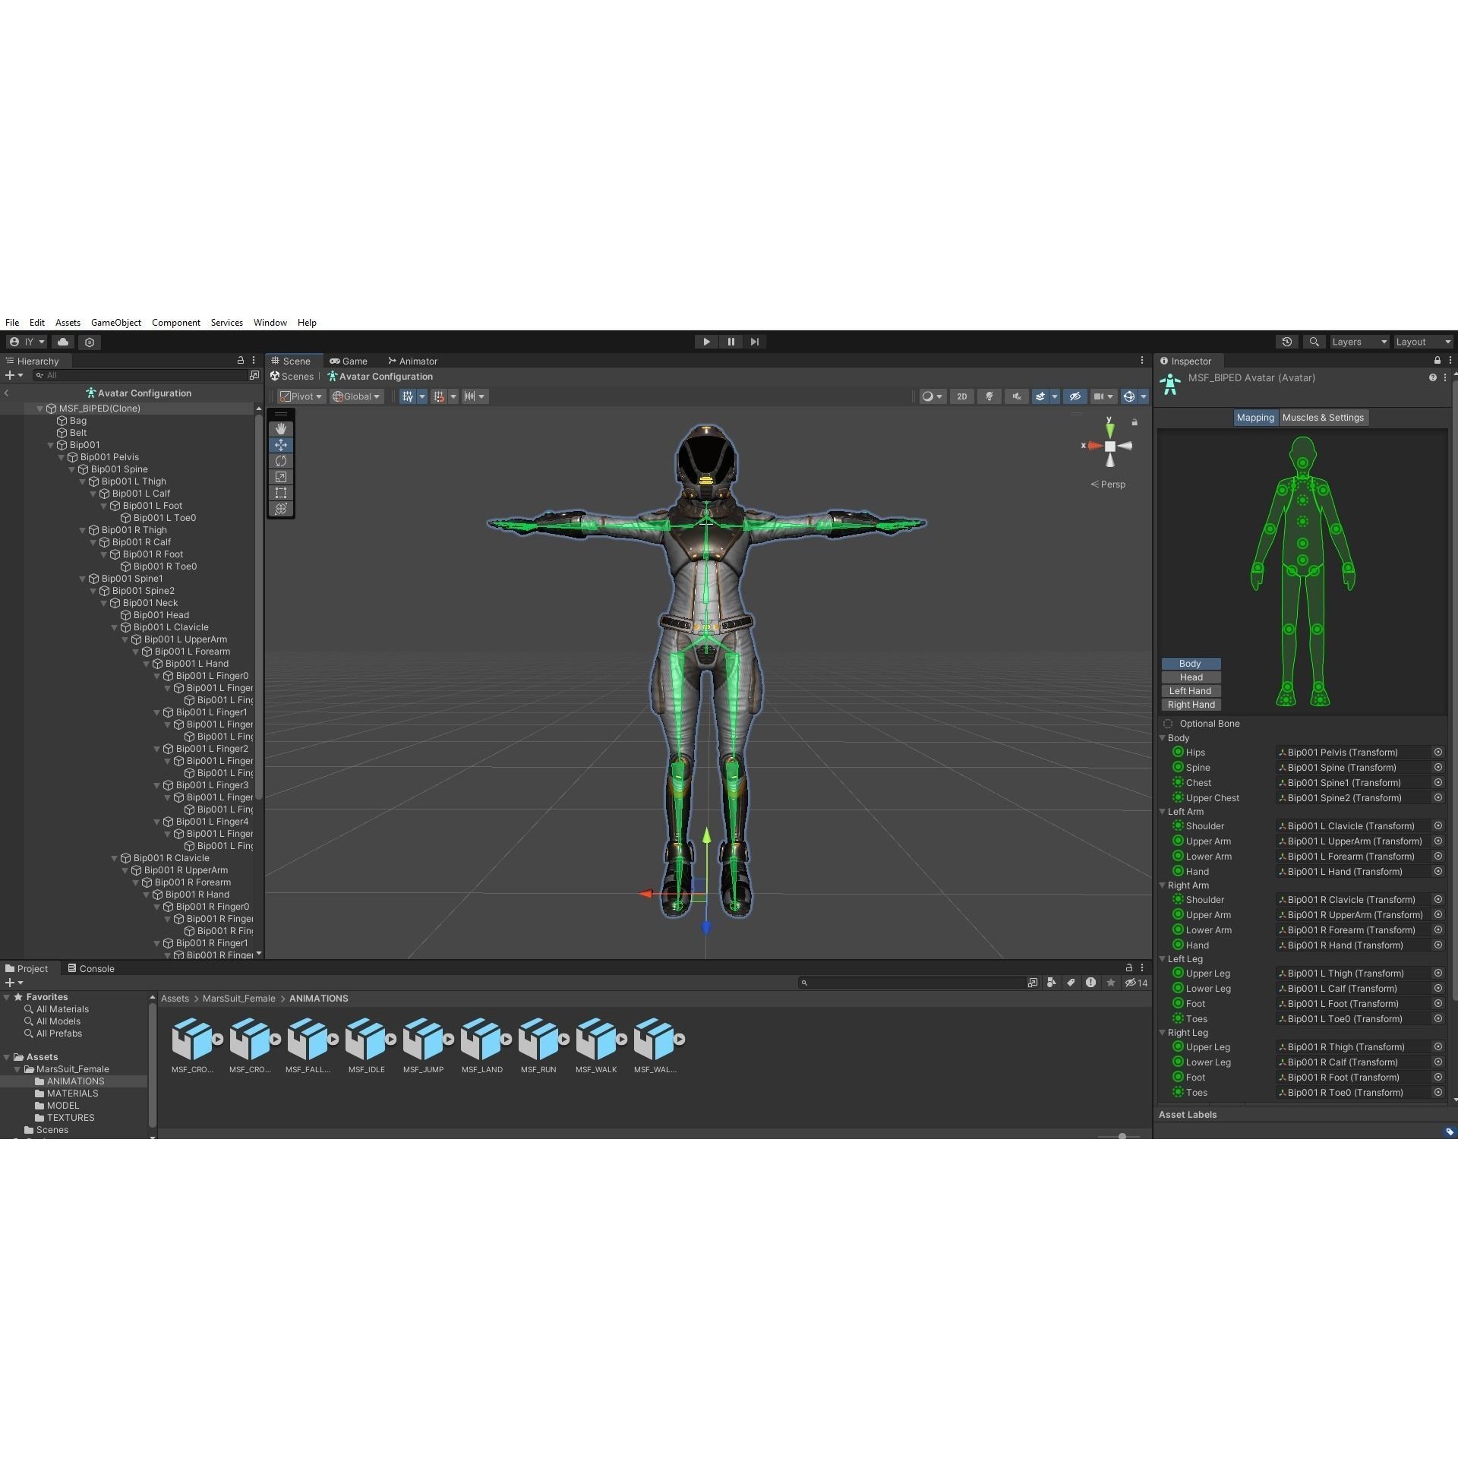1458x1458 pixels.
Task: Toggle scene audio mute button
Action: 1016,396
